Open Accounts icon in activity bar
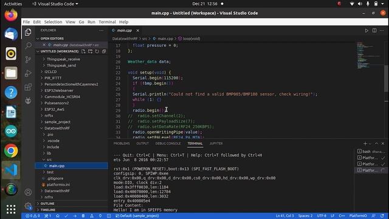The width and height of the screenshot is (389, 219). [x=29, y=192]
